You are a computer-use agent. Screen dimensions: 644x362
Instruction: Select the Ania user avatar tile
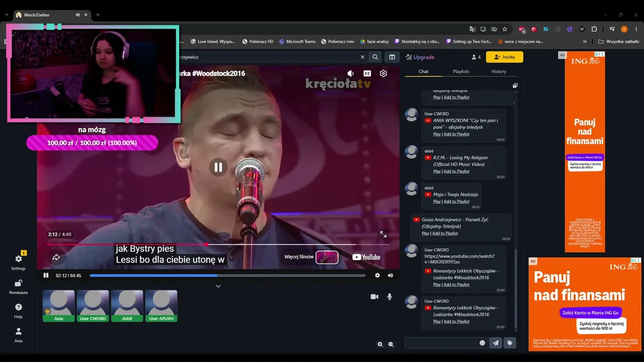(59, 306)
